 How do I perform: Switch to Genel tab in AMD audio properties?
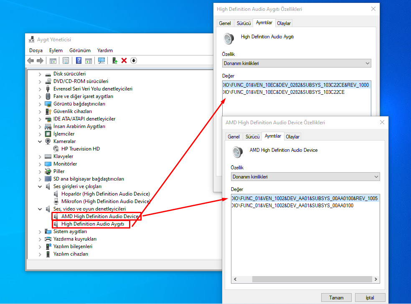(x=233, y=136)
